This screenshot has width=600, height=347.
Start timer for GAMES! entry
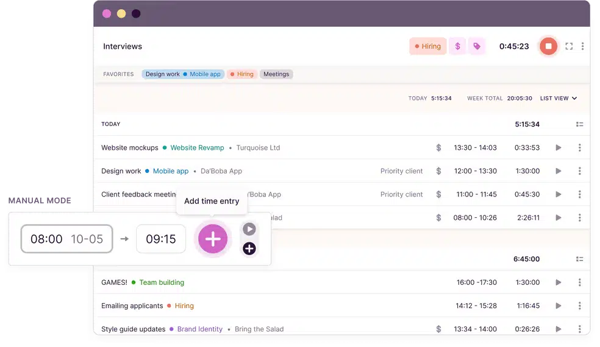[x=558, y=282]
